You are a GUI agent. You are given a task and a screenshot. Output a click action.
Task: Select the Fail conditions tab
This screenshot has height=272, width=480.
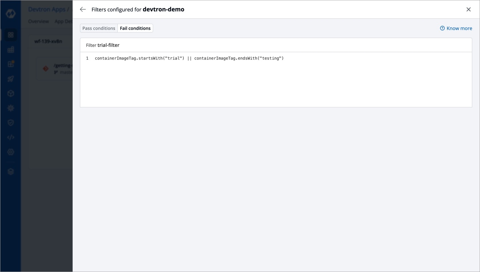click(x=135, y=28)
